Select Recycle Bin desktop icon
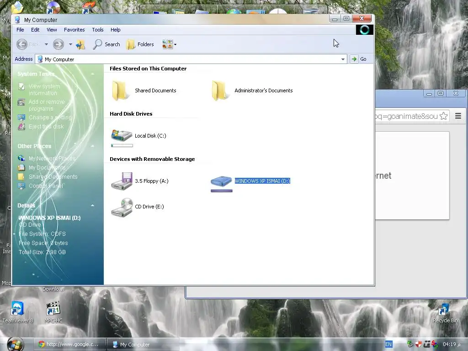The height and width of the screenshot is (351, 468). (x=445, y=314)
